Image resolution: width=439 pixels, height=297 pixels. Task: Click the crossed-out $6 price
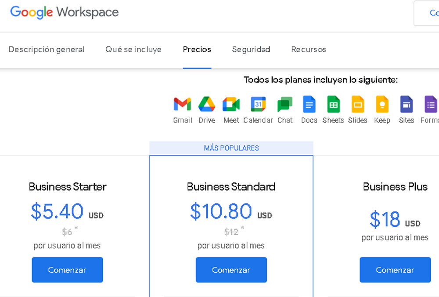coord(67,232)
